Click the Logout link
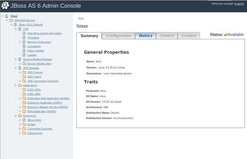The width and height of the screenshot is (247, 159). point(239,3)
